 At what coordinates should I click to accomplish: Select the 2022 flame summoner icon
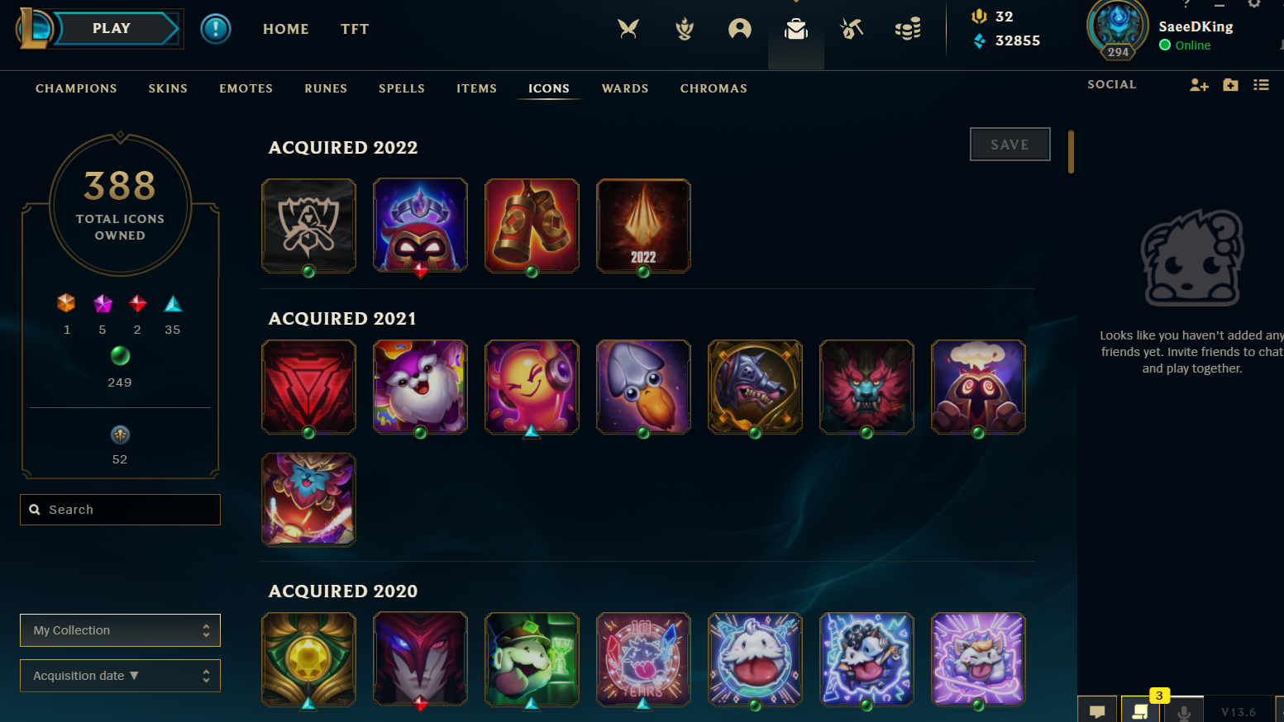(x=643, y=226)
